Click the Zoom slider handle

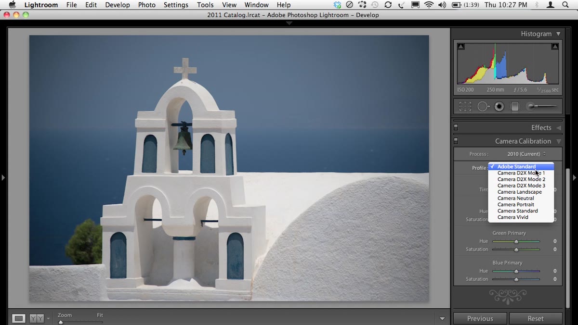click(x=61, y=322)
